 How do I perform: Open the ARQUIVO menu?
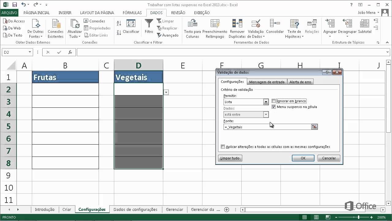coord(9,13)
